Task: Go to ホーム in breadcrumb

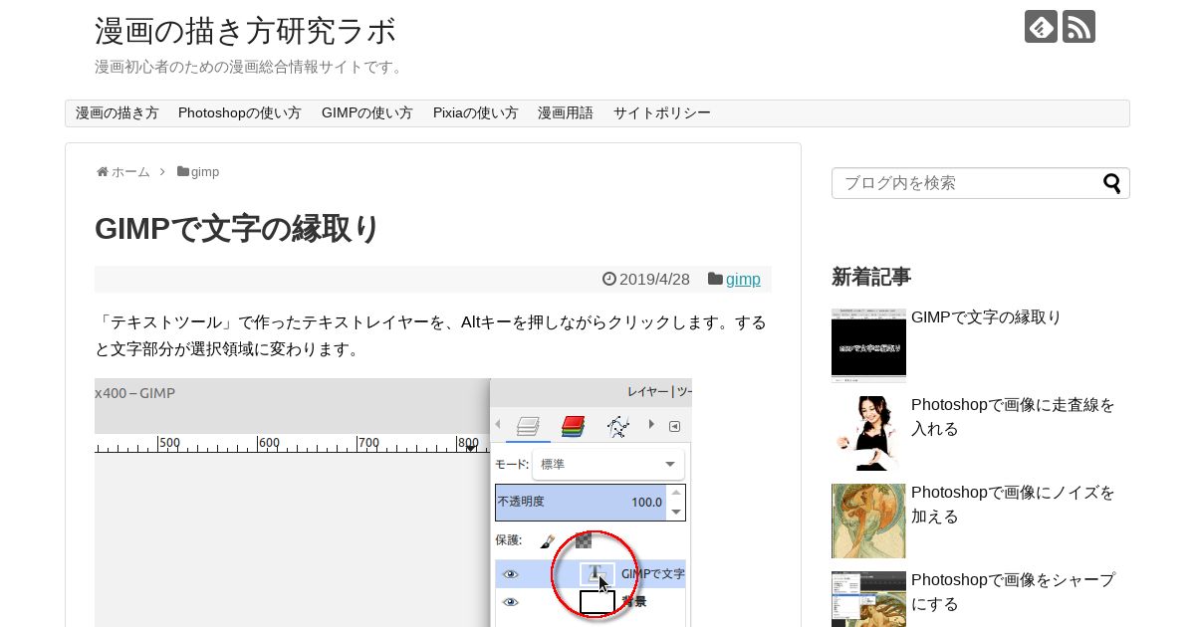Action: pyautogui.click(x=130, y=172)
